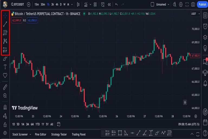This screenshot has width=208, height=139.
Task: Open the heart icons tool
Action: (x=5, y=75)
